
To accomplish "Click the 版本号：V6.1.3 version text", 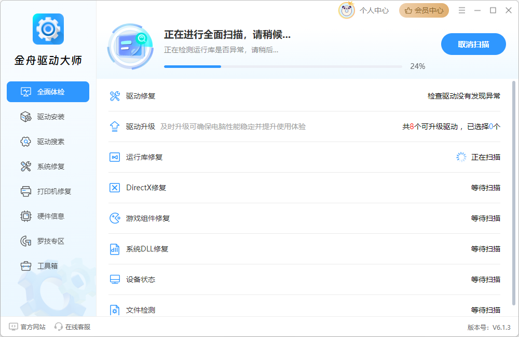I will (x=489, y=328).
